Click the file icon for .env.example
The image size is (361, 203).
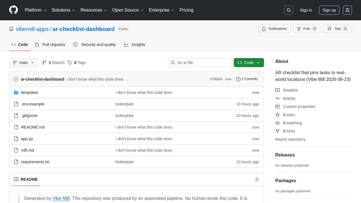pos(16,104)
